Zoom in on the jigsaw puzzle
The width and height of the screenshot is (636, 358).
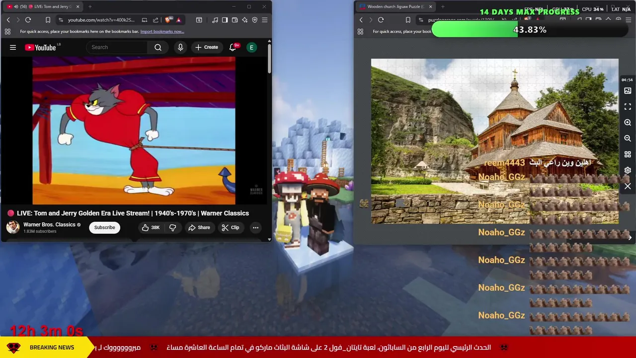pos(628,122)
